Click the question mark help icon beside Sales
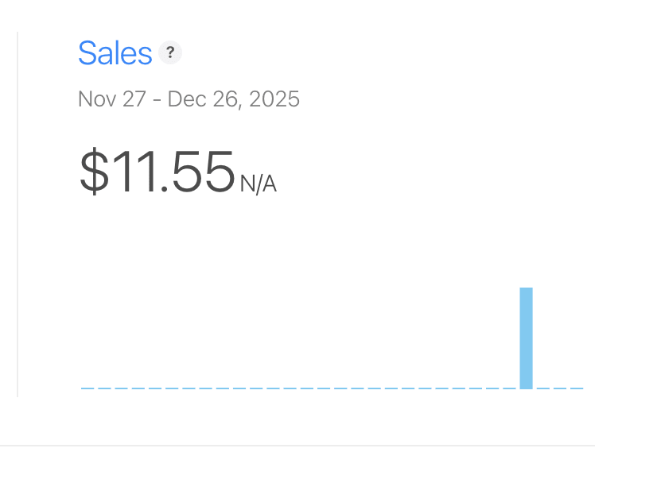 click(x=170, y=53)
